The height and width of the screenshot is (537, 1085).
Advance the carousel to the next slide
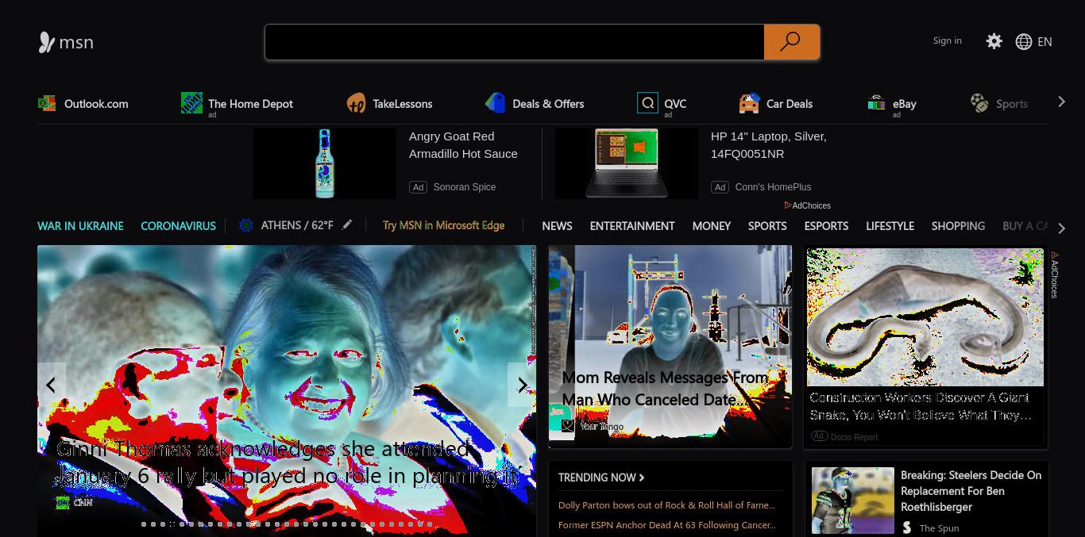(x=522, y=385)
